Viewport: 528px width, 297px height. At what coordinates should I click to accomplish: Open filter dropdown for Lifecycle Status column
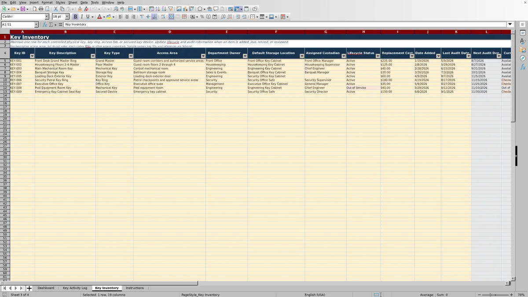pyautogui.click(x=378, y=56)
